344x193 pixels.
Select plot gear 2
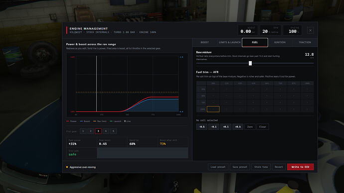pyautogui.click(x=91, y=131)
